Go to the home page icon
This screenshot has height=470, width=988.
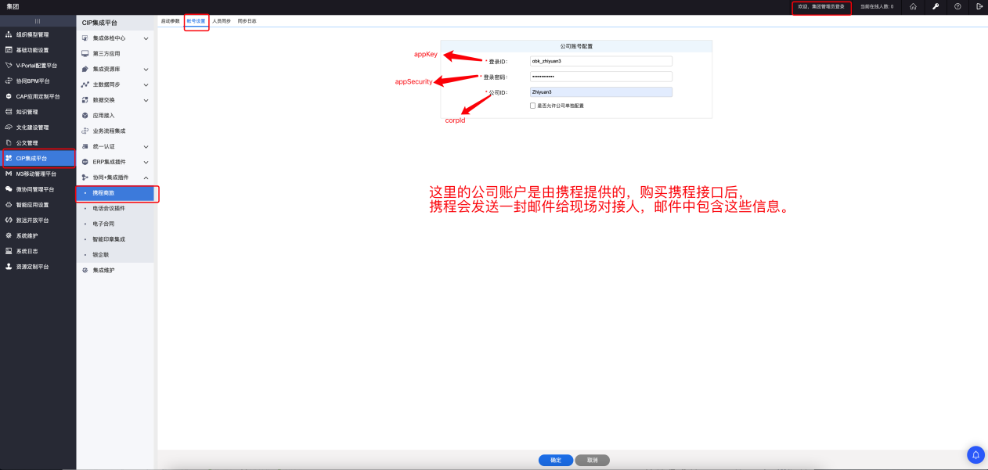click(x=913, y=6)
